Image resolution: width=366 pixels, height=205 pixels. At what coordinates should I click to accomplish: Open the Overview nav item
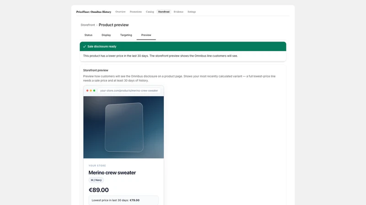tap(120, 12)
